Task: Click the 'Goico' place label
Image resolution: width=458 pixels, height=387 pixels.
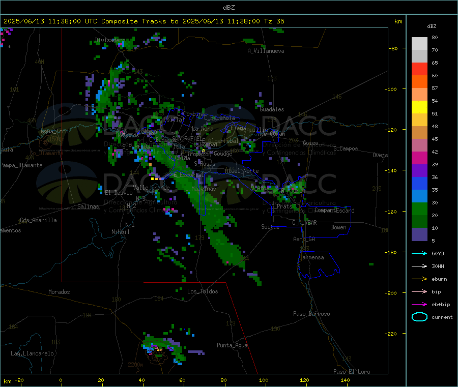Action: (310, 143)
